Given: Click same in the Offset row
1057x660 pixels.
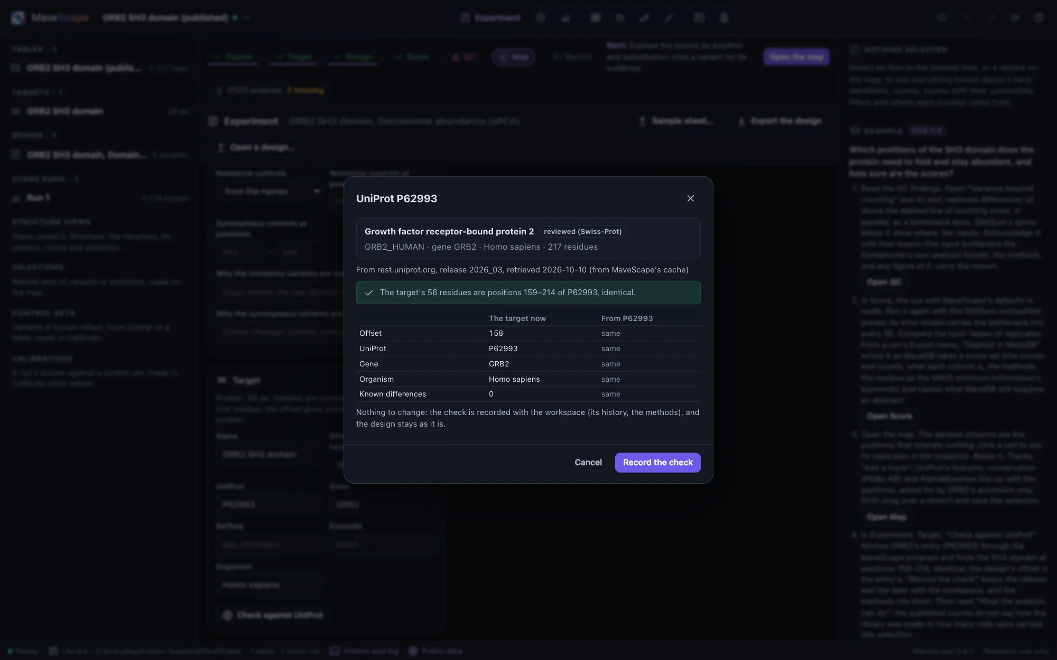Looking at the screenshot, I should [x=610, y=333].
